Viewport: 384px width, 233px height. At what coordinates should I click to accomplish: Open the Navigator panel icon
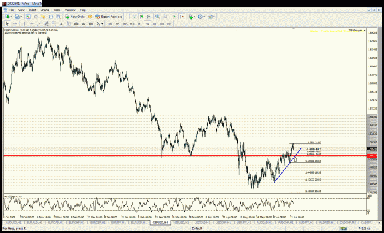43,17
